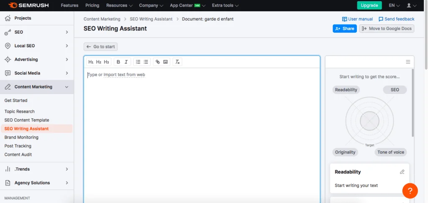Viewport: 428px width, 203px height.
Task: Insert a hyperlink
Action: point(158,62)
